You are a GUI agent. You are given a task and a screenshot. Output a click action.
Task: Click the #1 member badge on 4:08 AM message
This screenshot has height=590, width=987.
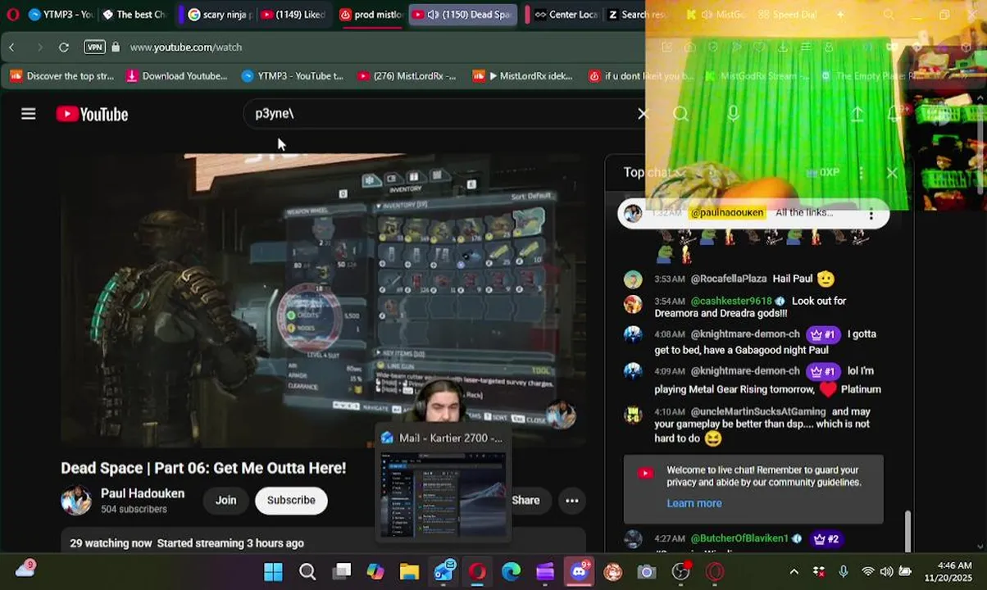click(x=822, y=334)
